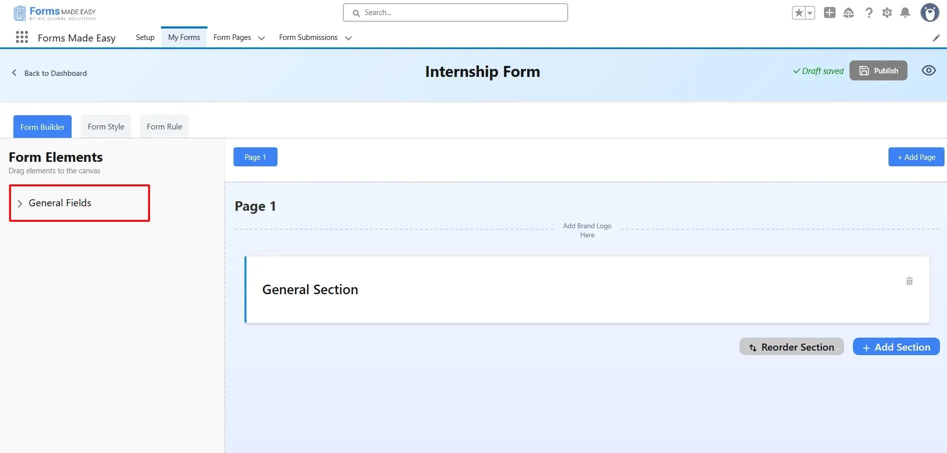Open the global actions plus icon
Image resolution: width=947 pixels, height=453 pixels.
(829, 13)
